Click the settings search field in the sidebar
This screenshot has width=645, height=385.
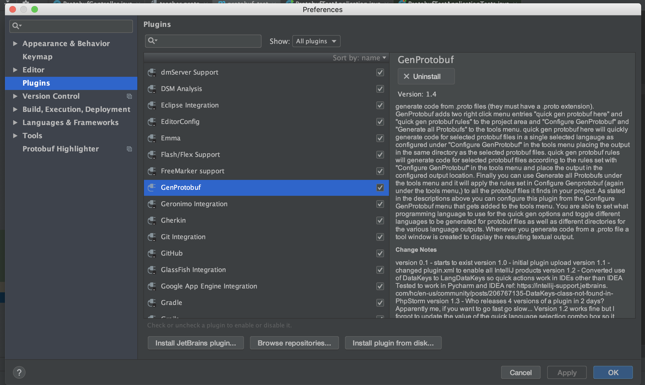coord(74,26)
